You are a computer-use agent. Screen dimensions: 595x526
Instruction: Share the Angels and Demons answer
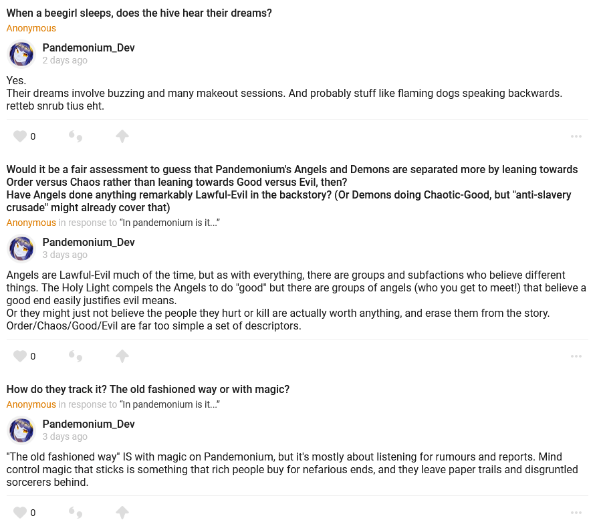click(122, 356)
